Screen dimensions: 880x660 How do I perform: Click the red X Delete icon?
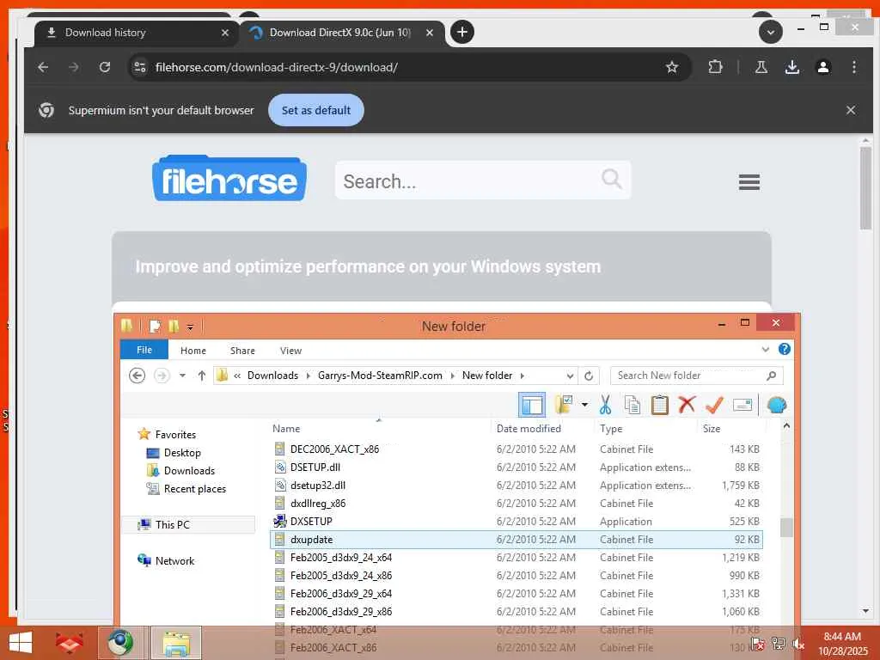tap(687, 405)
